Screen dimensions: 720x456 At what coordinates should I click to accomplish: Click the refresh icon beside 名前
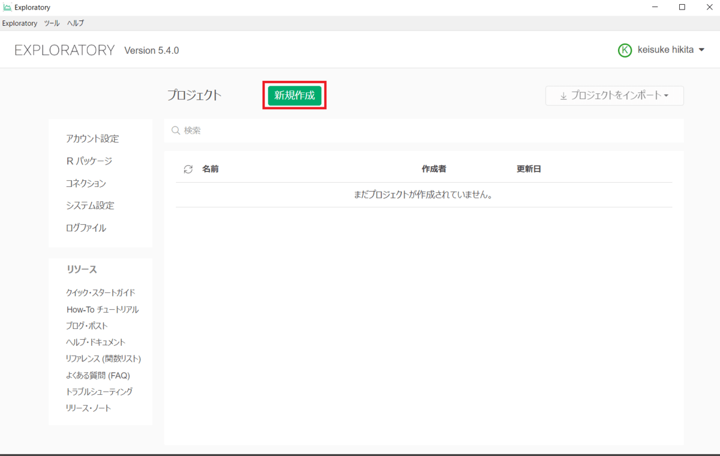pos(188,170)
